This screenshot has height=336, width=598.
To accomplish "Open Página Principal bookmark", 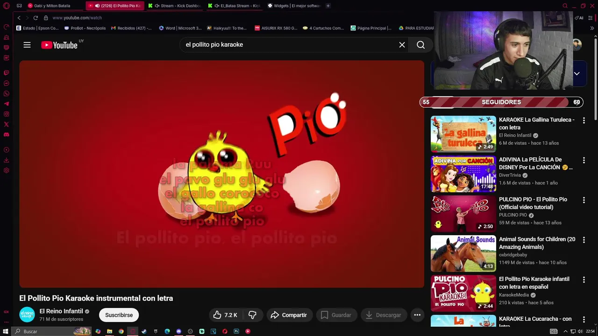I will click(371, 28).
